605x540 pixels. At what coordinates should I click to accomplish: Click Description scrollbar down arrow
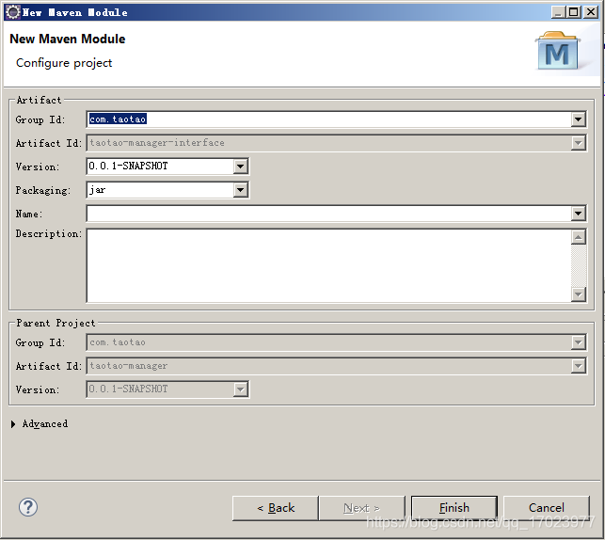pyautogui.click(x=578, y=294)
